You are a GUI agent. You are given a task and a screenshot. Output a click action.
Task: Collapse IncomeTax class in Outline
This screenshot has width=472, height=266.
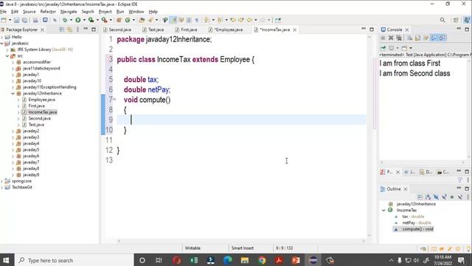point(383,210)
